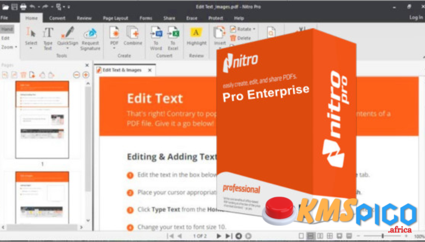Screen dimensions: 425x242
Task: Open the Page Layout ribbon tab
Action: 115,18
